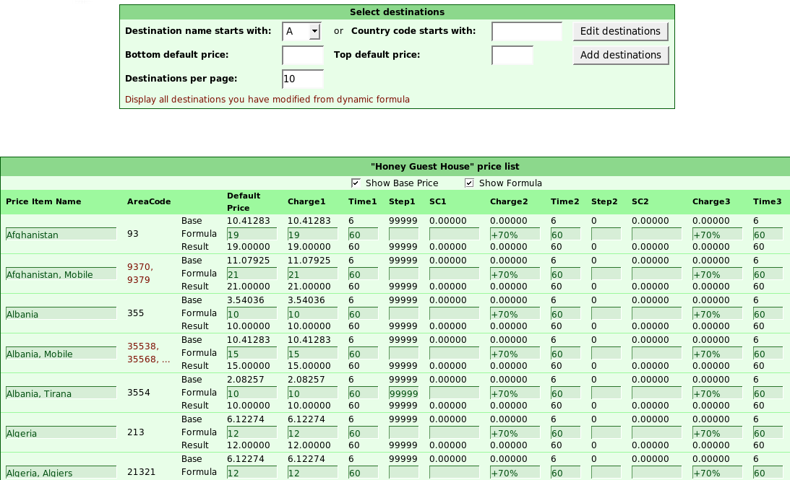790x480 pixels.
Task: Click the Destinations per page field
Action: click(302, 79)
